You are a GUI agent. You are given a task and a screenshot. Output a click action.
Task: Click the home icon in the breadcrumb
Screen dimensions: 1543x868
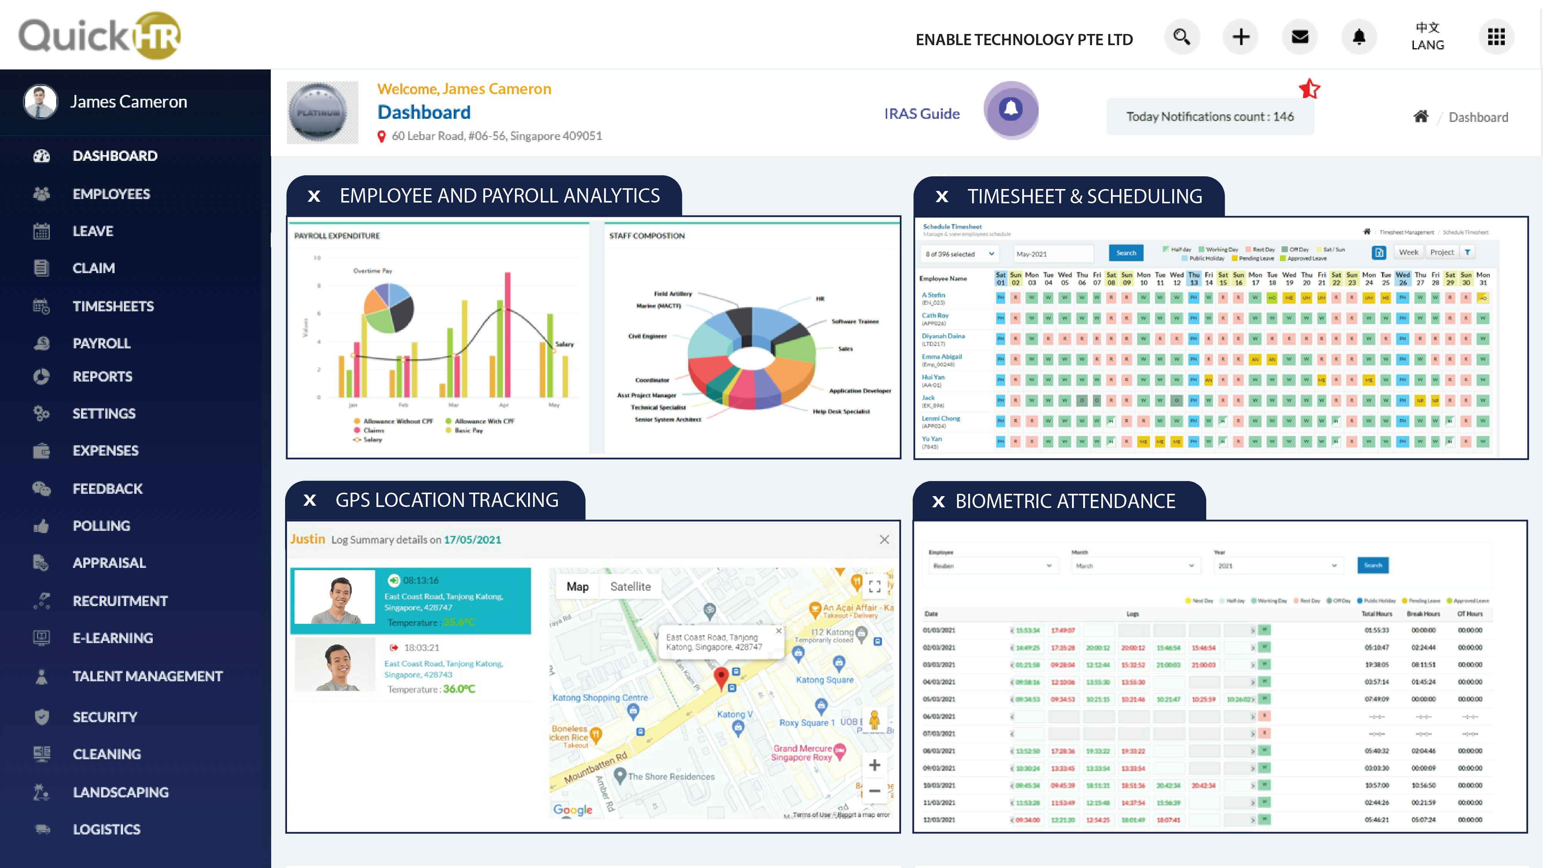click(1420, 117)
